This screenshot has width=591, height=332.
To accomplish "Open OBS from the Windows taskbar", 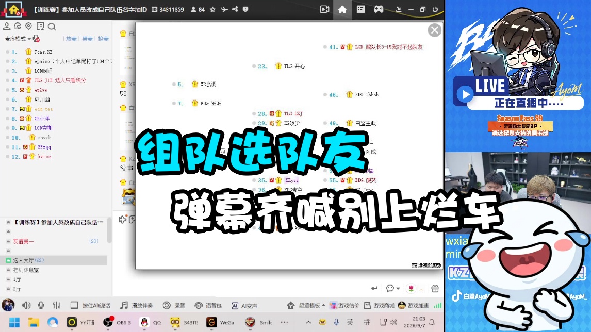I will (x=117, y=322).
